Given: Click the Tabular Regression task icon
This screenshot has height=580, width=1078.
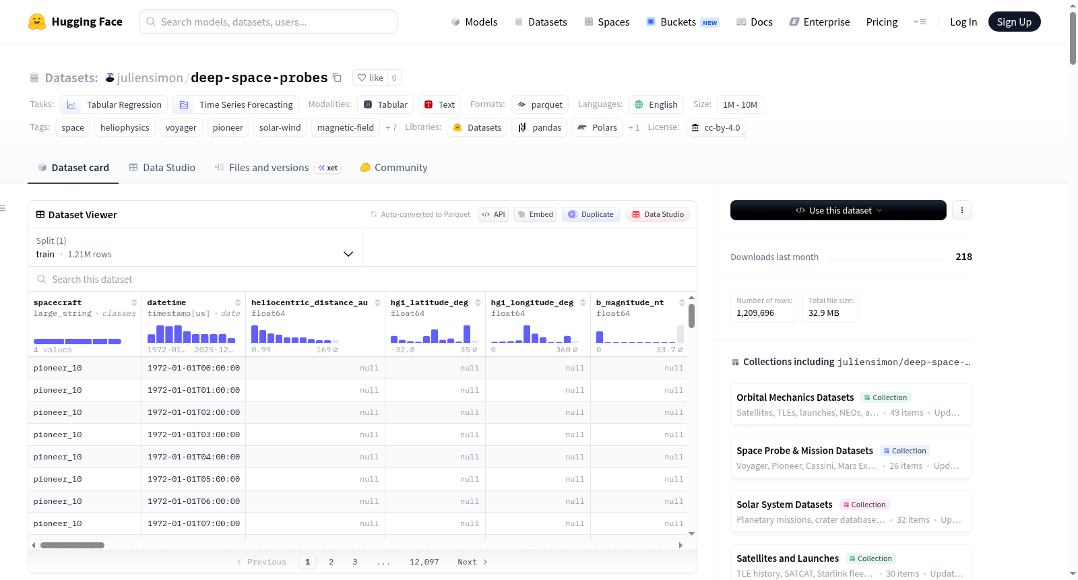Looking at the screenshot, I should pyautogui.click(x=71, y=105).
